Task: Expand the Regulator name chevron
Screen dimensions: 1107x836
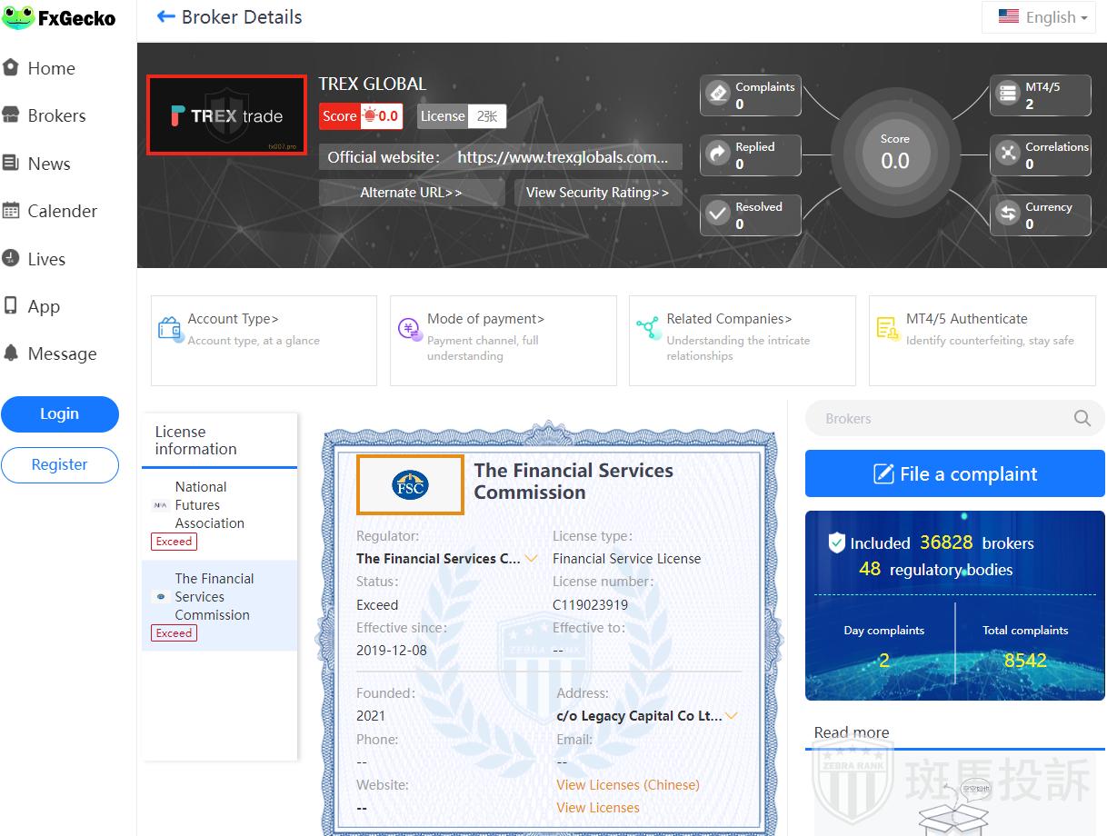Action: point(532,559)
